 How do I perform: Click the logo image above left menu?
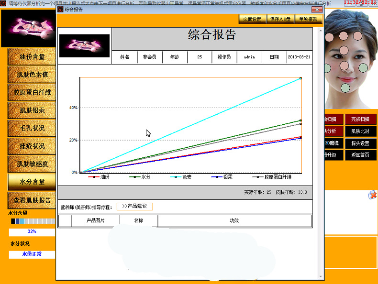click(28, 28)
